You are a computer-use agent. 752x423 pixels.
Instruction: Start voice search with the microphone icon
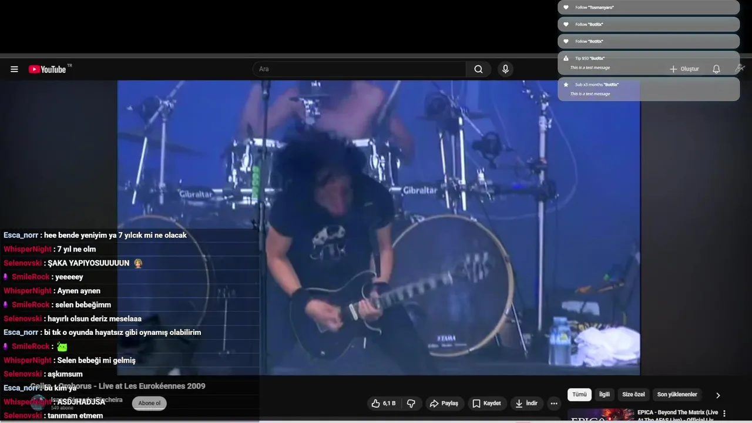point(505,69)
